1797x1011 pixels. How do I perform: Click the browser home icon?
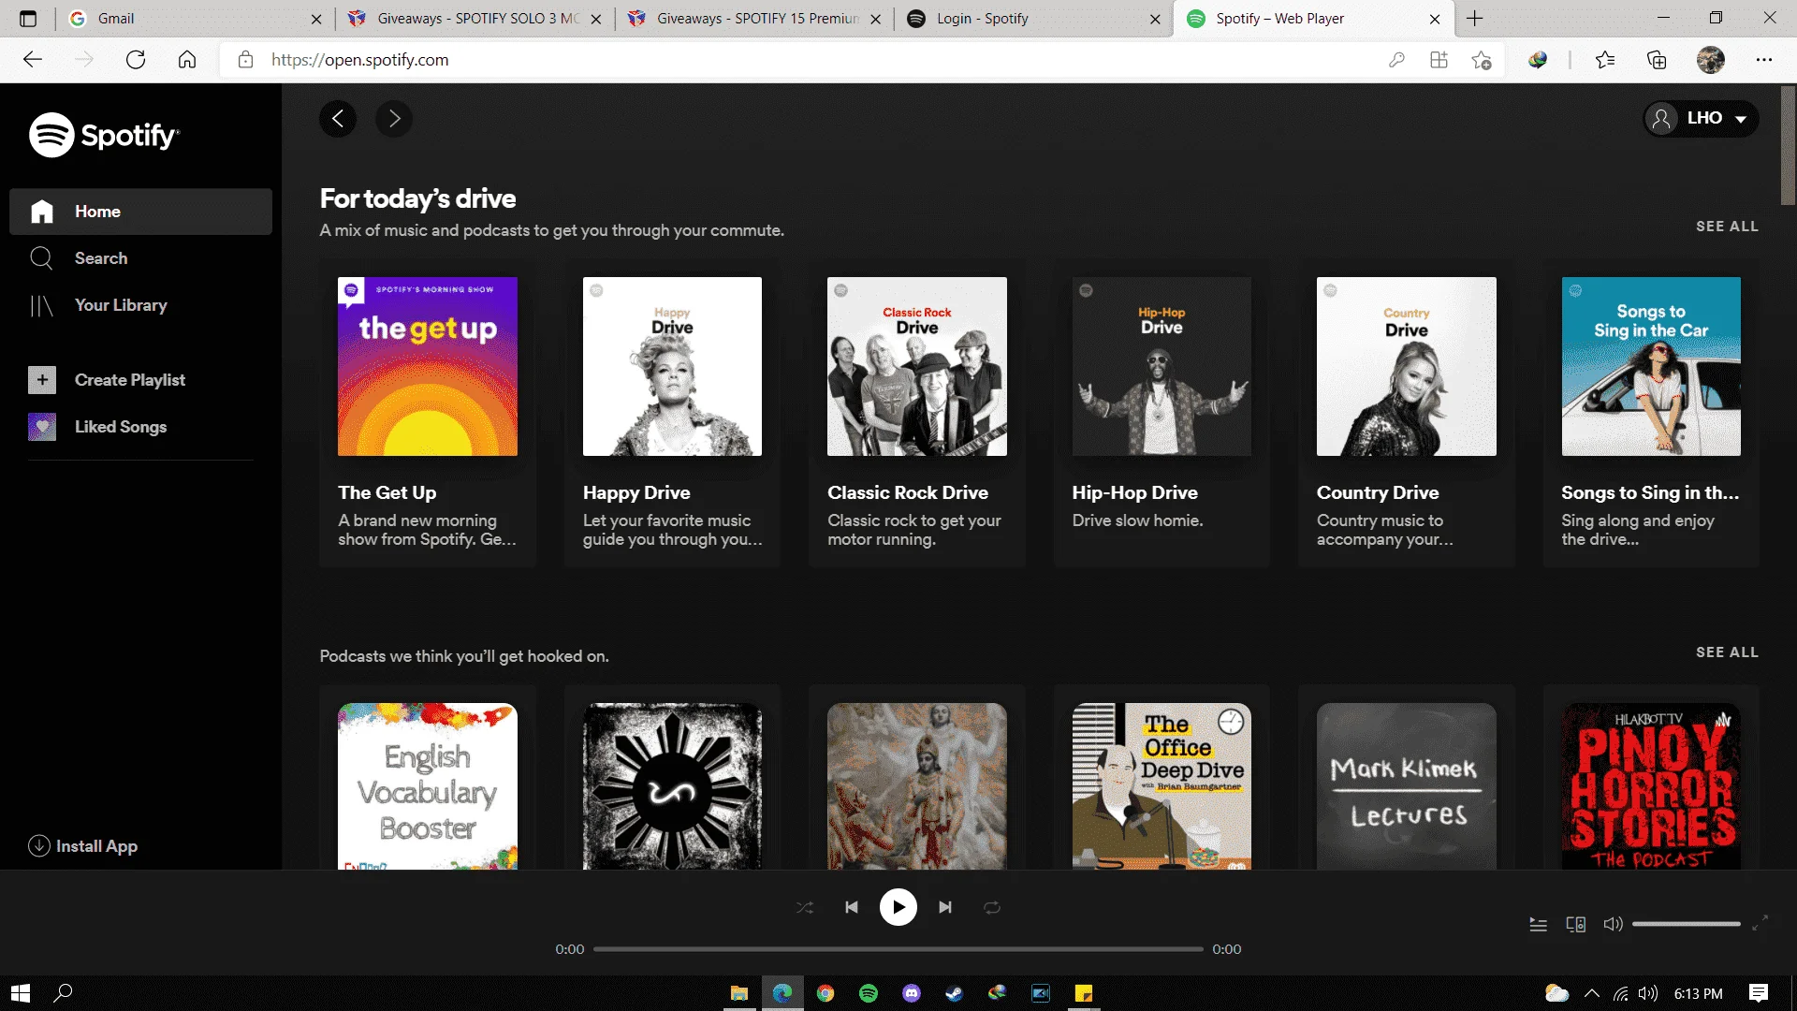187,60
